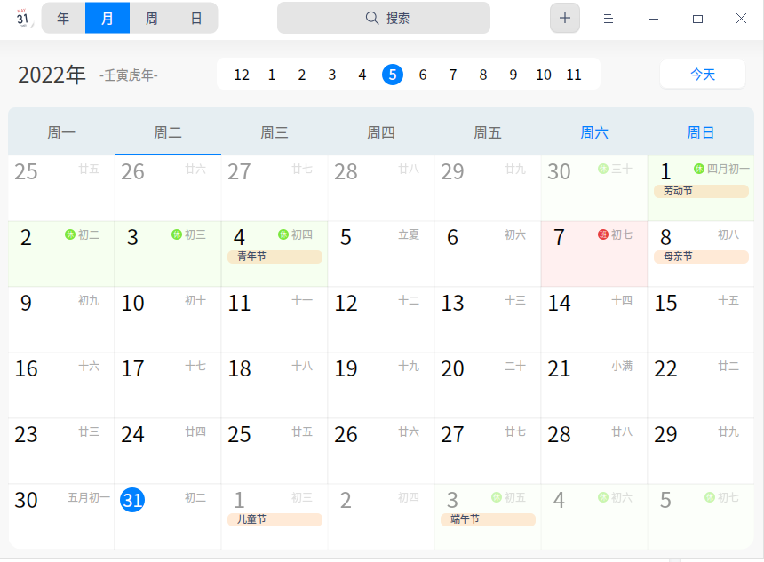Screen dimensions: 764x562
Task: Open the 劳动节 event on May 1
Action: (701, 191)
